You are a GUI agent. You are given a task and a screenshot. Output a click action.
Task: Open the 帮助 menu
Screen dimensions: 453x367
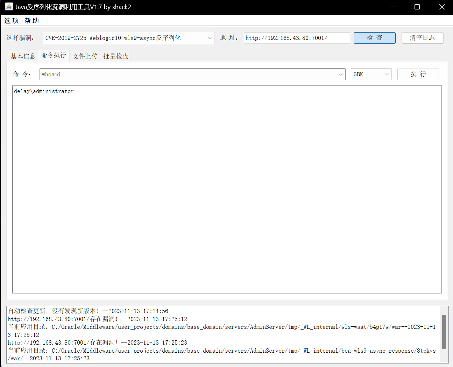(x=31, y=21)
